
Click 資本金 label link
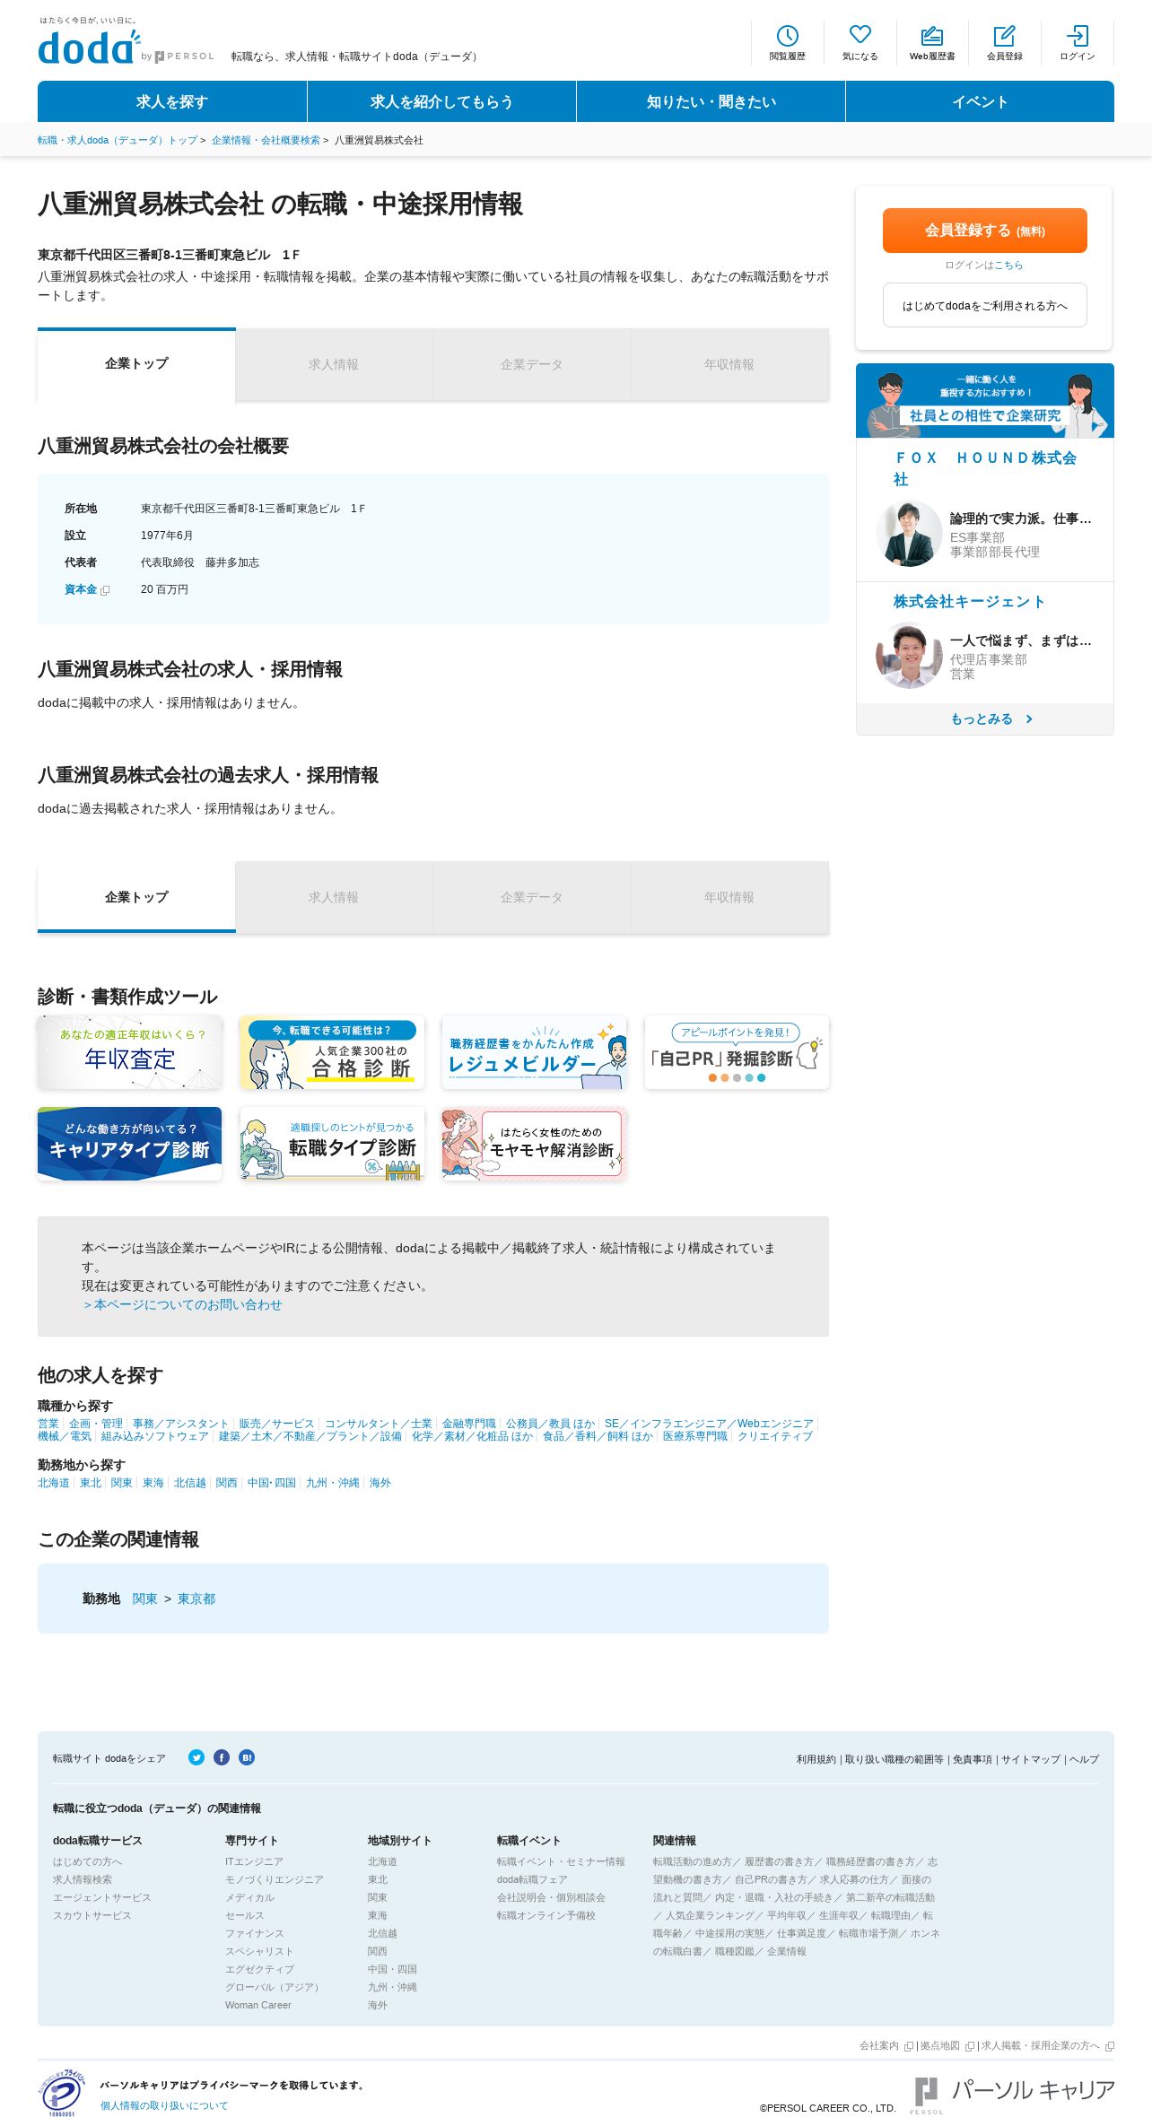(81, 589)
